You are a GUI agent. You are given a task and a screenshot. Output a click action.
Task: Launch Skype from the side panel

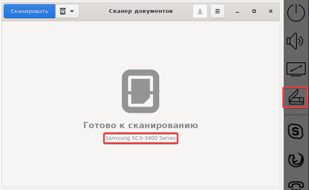pos(296,132)
